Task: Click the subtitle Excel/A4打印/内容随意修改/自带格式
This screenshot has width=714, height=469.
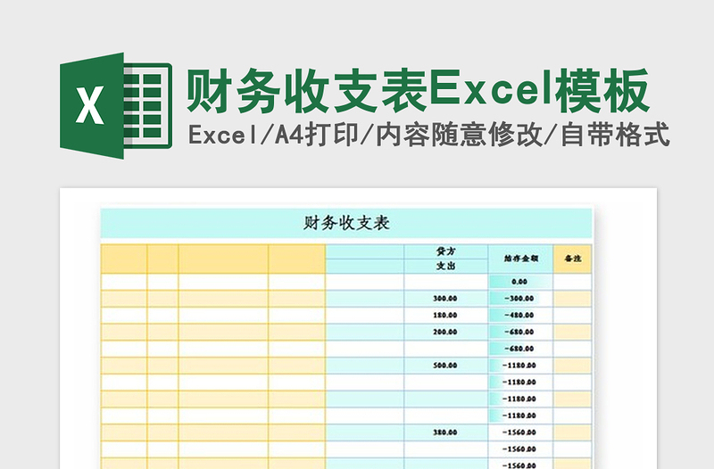Action: point(429,135)
